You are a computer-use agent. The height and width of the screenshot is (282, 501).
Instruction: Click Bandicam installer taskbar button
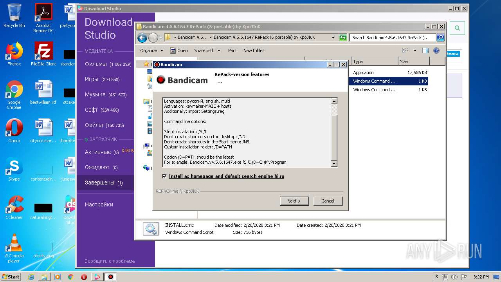tap(111, 277)
